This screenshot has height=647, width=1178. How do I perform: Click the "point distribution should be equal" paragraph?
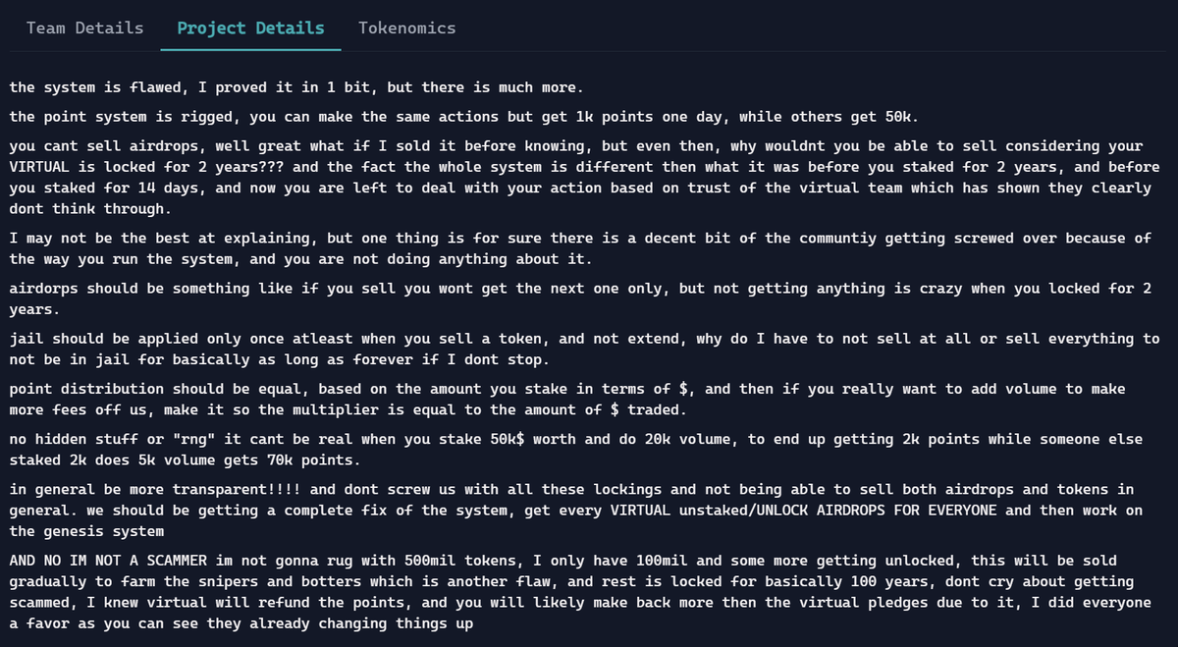pos(569,399)
